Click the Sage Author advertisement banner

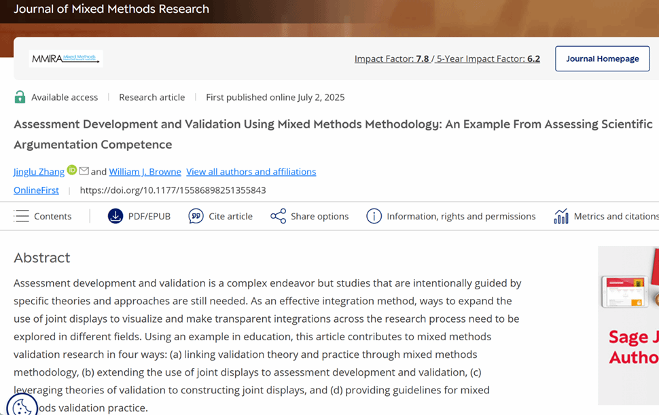point(628,325)
